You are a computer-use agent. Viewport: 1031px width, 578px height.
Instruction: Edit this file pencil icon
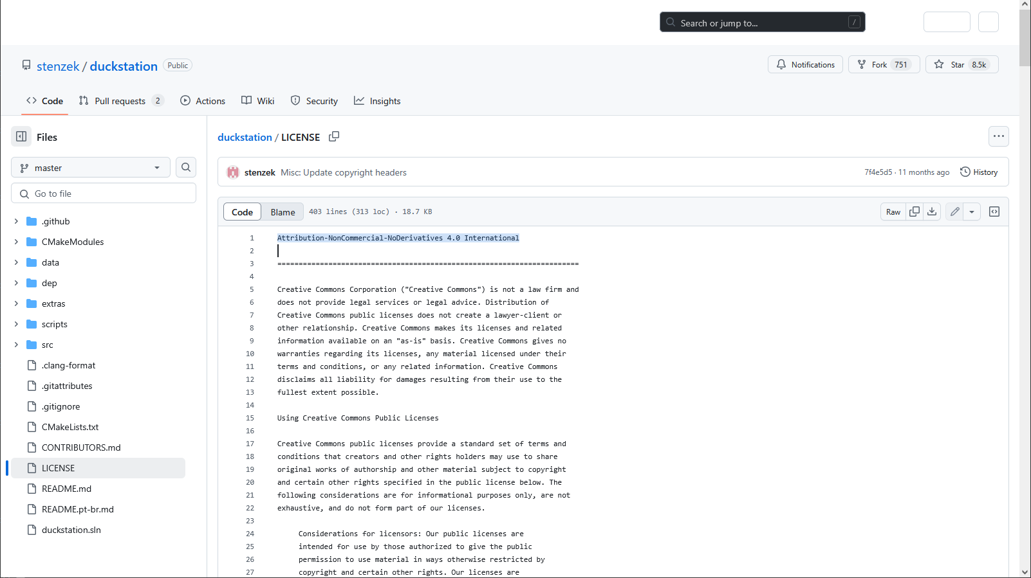pos(954,212)
